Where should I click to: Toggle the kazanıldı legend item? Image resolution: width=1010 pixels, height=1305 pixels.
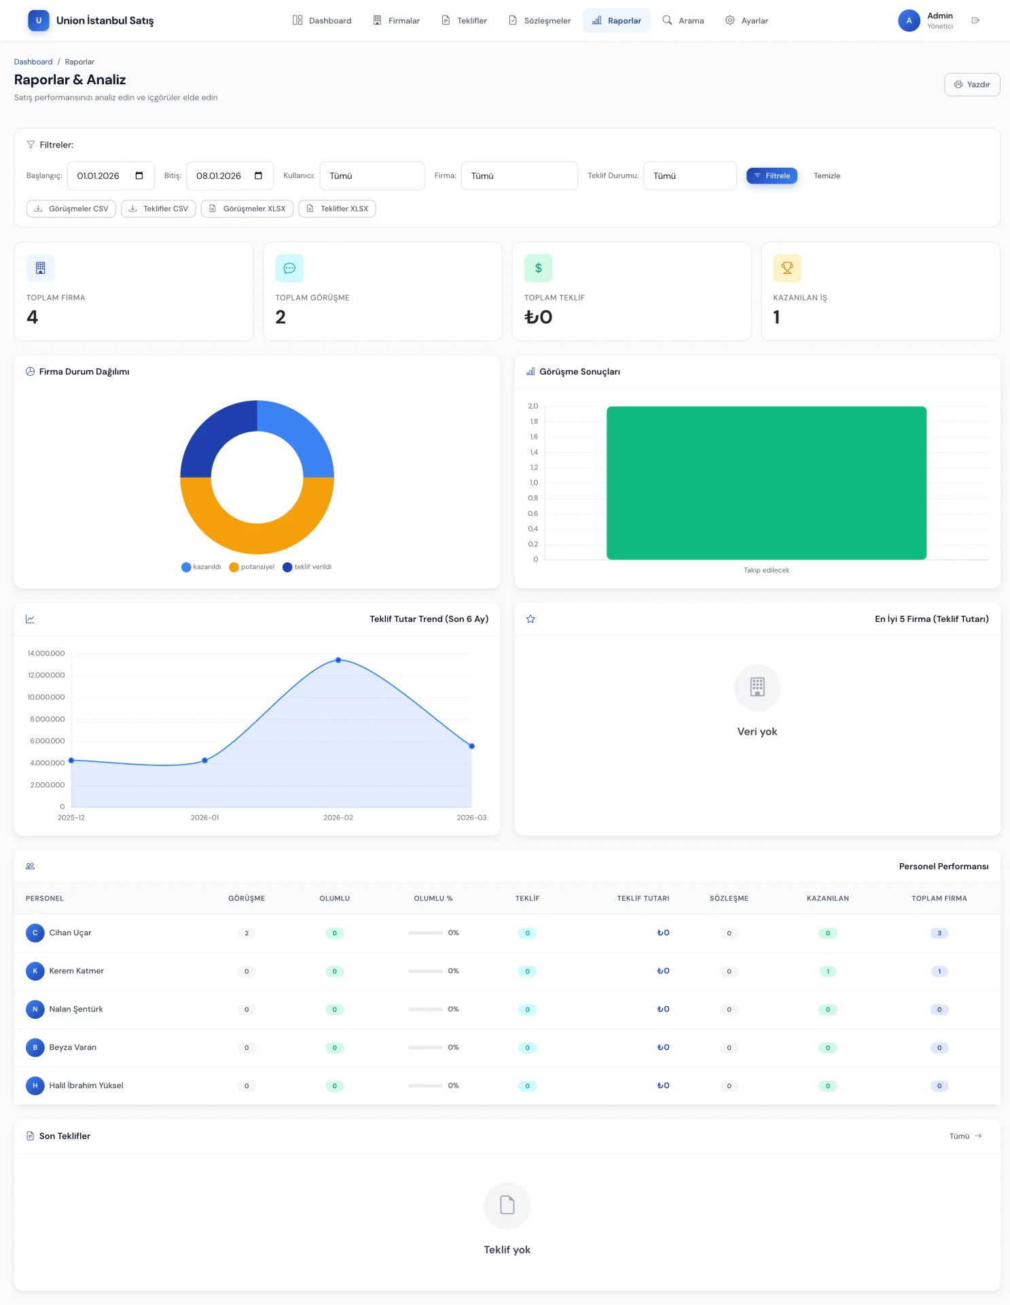point(201,567)
